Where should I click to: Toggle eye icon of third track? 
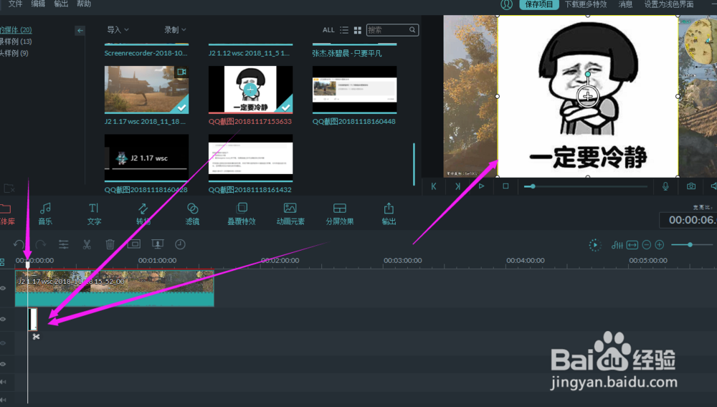coord(3,343)
